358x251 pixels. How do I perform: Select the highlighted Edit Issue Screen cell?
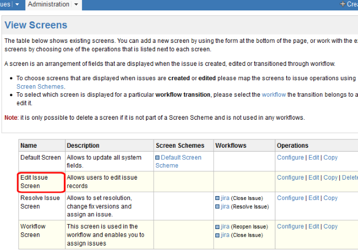(x=41, y=182)
